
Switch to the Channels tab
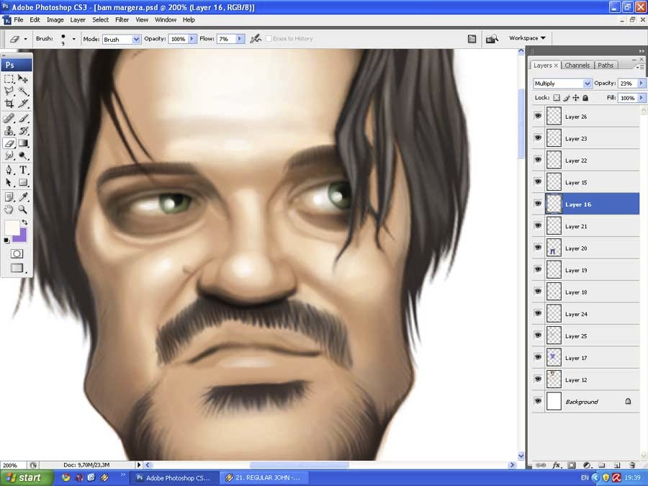coord(577,66)
